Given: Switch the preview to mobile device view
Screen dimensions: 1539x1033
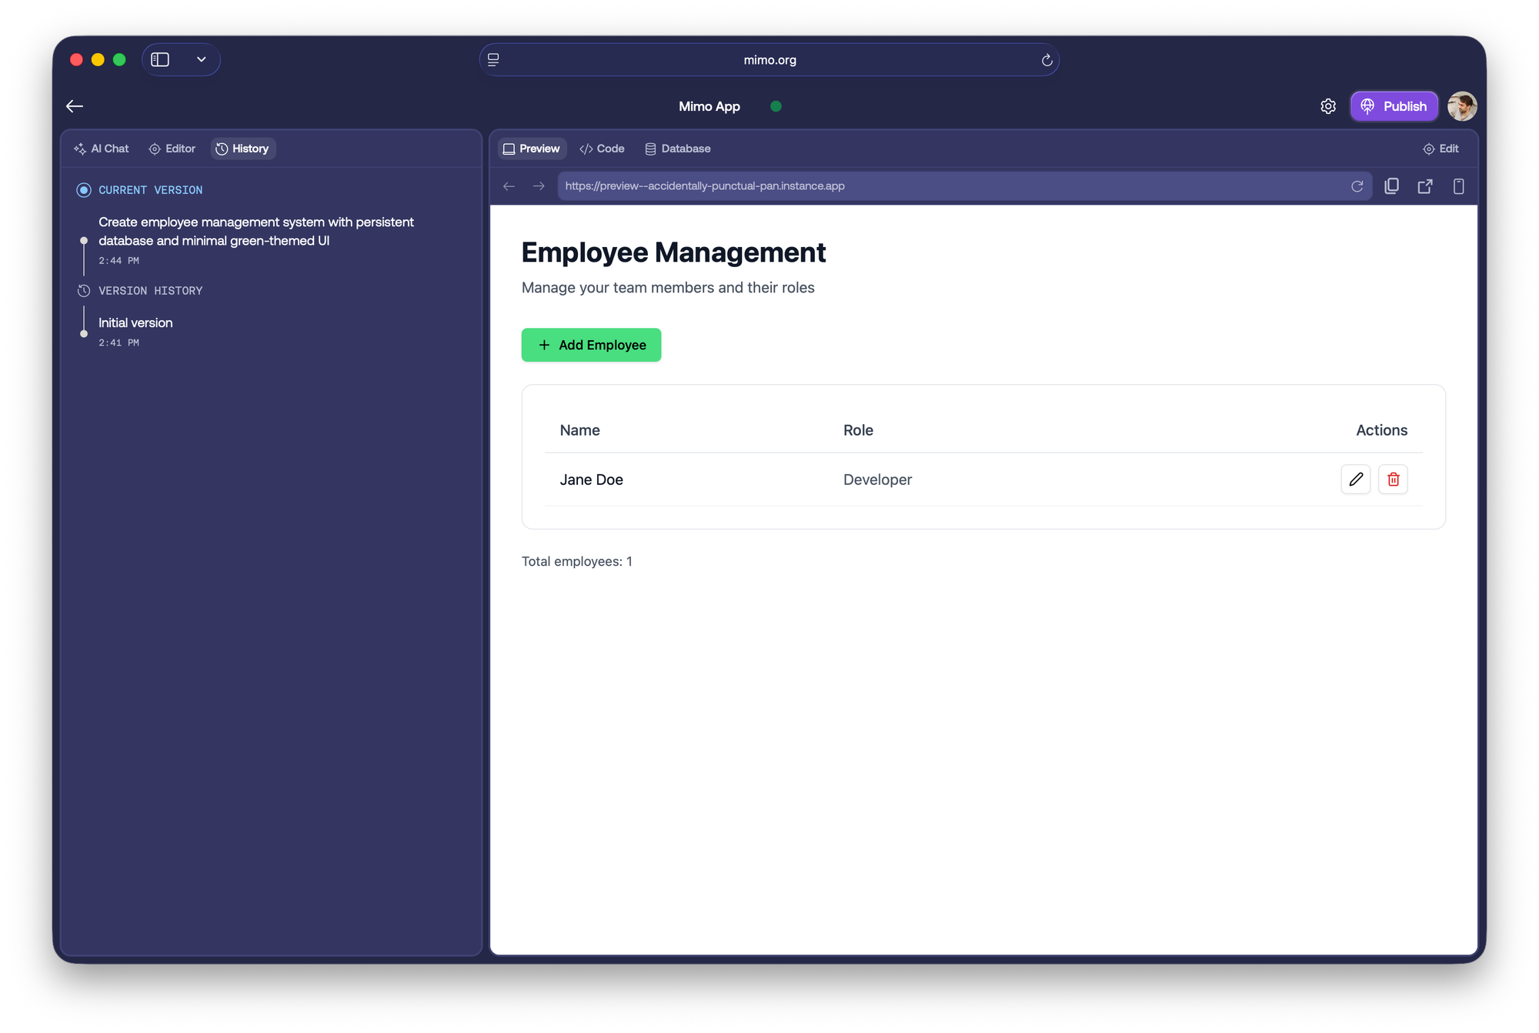Looking at the screenshot, I should 1458,186.
